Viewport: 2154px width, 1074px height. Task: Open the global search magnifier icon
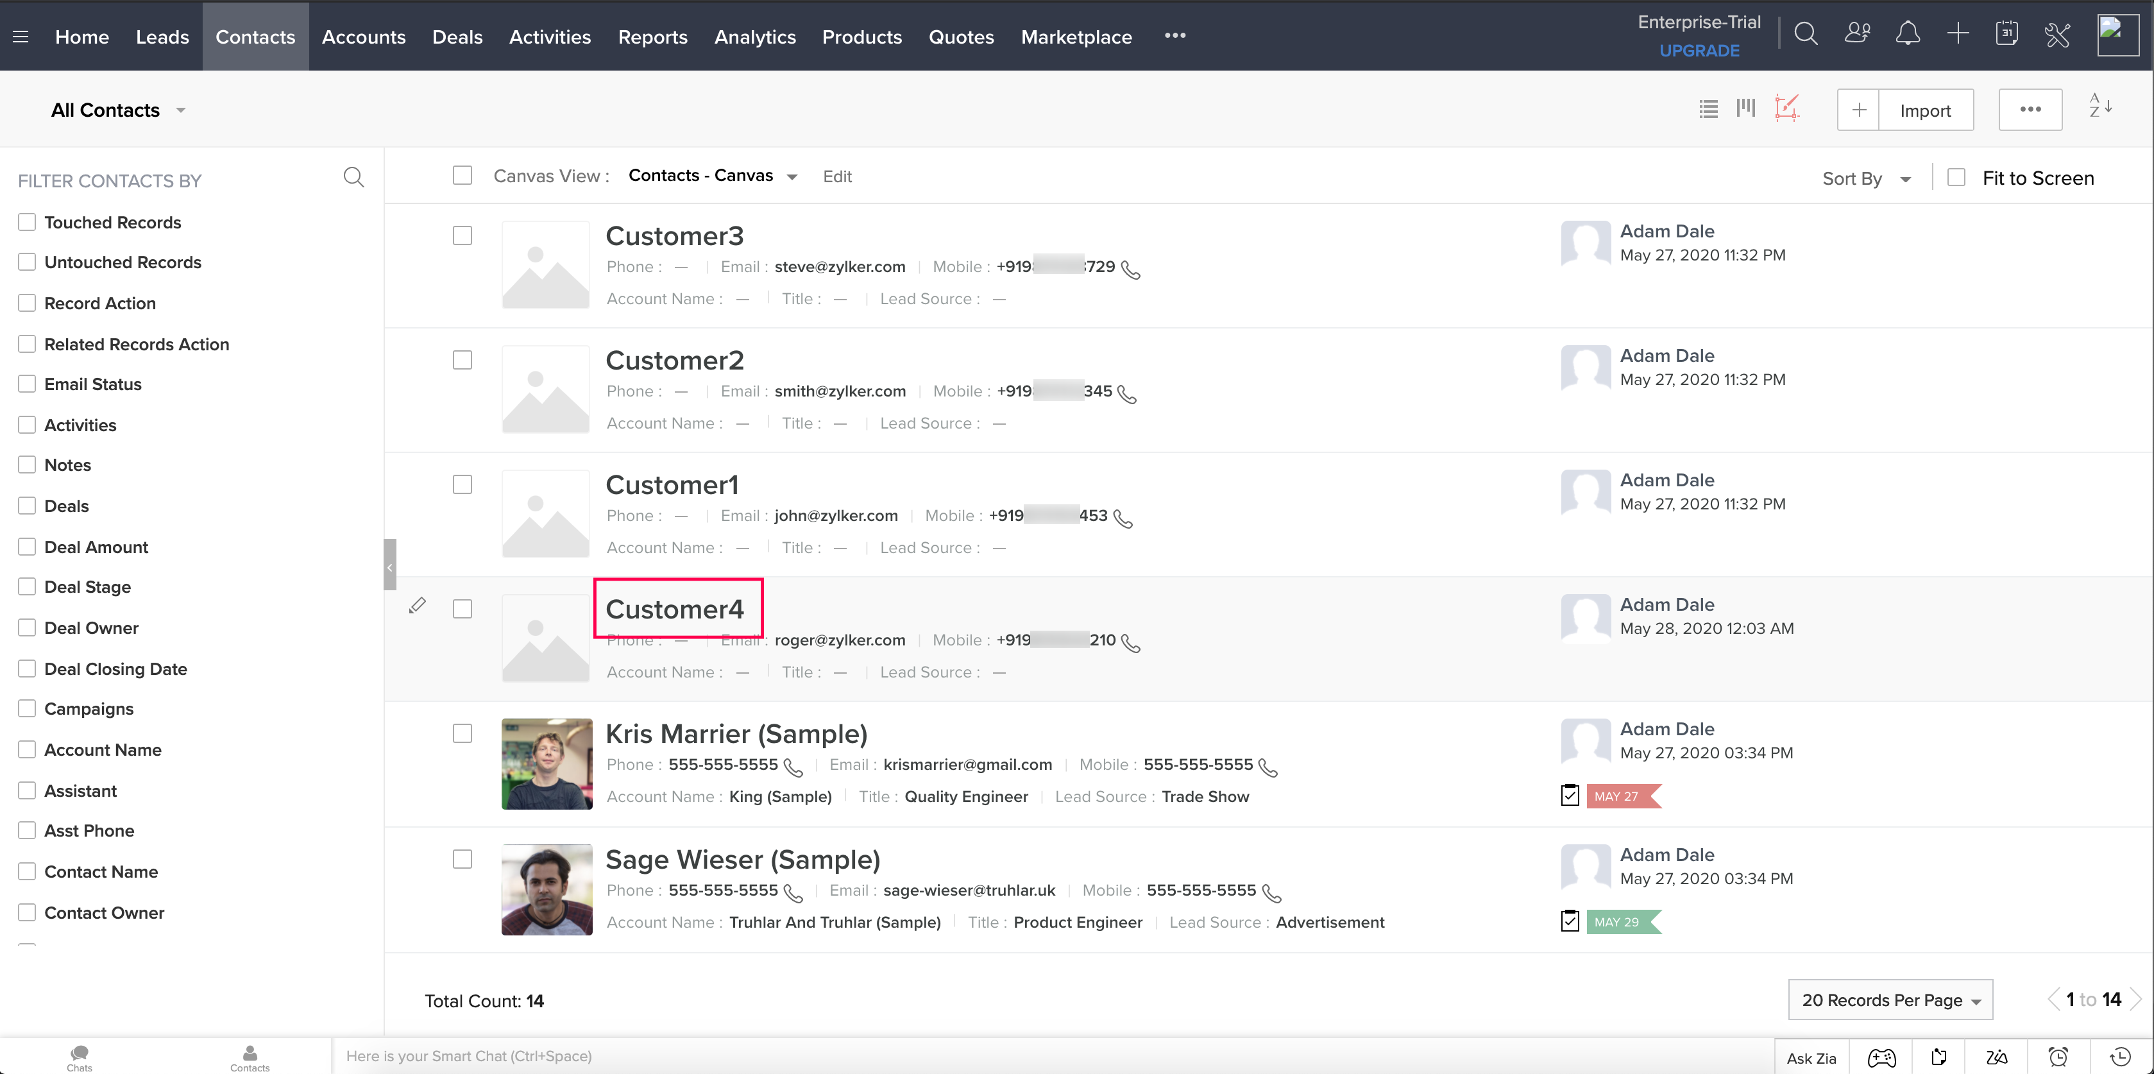(x=1805, y=34)
